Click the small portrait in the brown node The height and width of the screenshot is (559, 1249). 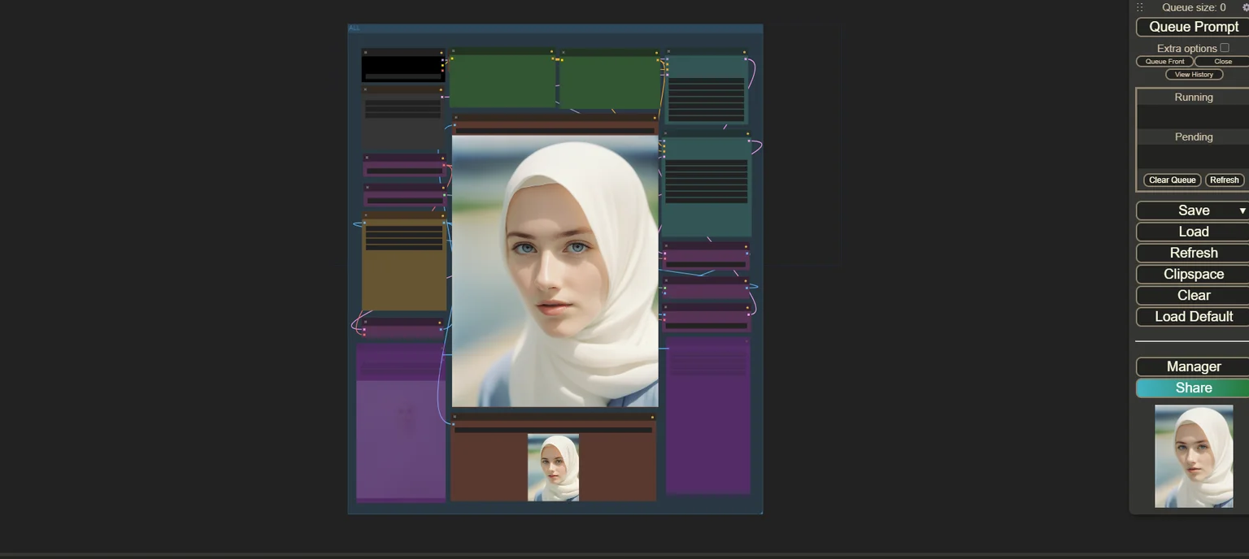coord(553,467)
